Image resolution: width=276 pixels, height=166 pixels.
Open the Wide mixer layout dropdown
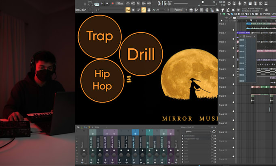101,127
